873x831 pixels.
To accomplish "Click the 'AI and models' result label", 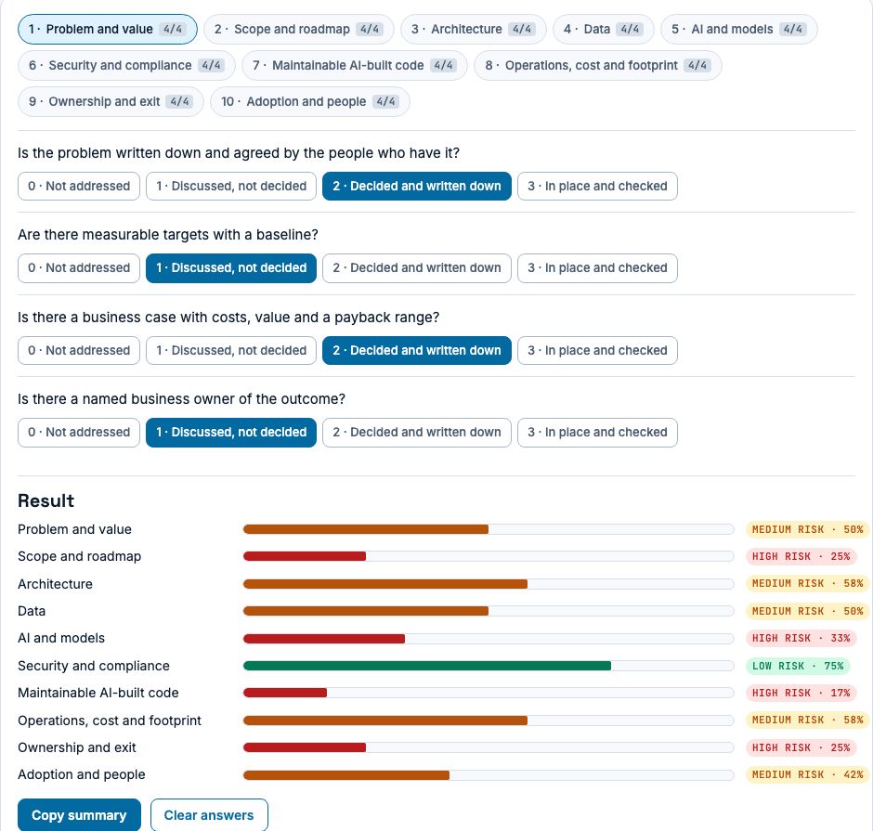I will click(x=61, y=639).
